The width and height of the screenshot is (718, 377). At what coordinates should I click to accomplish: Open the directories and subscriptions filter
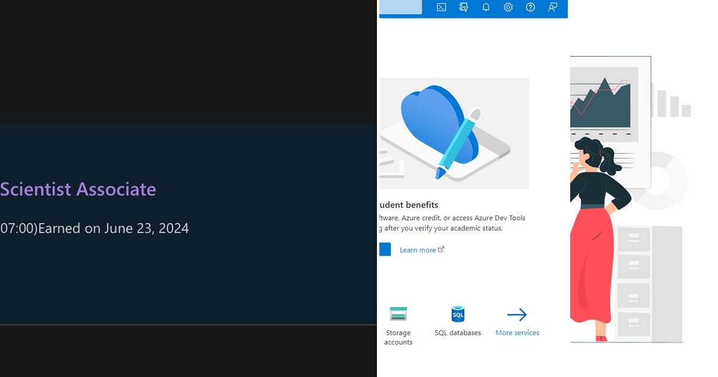463,7
